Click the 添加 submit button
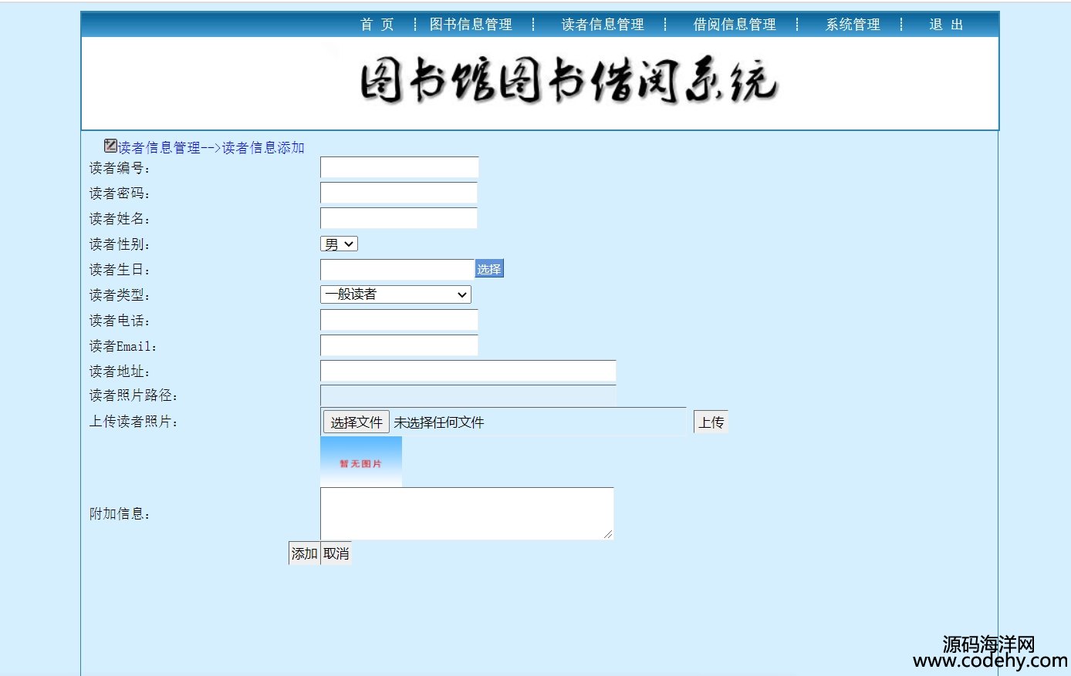 [304, 553]
